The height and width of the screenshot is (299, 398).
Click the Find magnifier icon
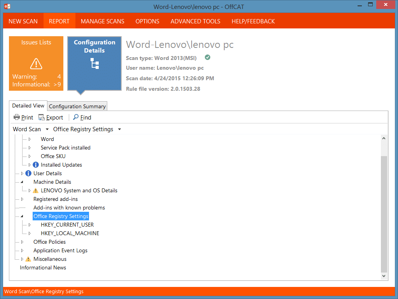pyautogui.click(x=75, y=117)
